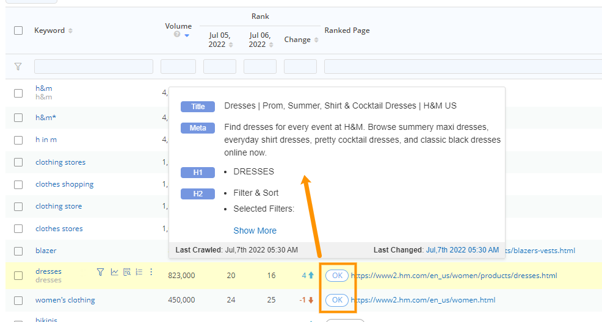
Task: Check the clothing stores row checkbox
Action: 18,162
